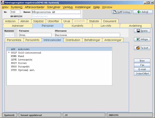Open the Window menu
Viewport: 155px width, 118px height.
[107, 7]
